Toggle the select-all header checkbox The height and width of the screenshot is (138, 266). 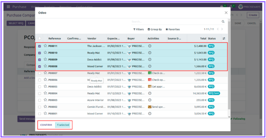click(x=39, y=38)
